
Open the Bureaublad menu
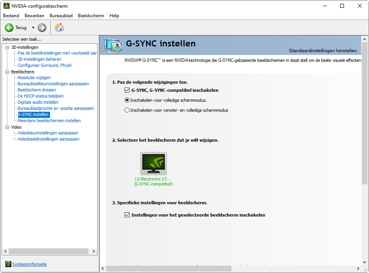pyautogui.click(x=61, y=16)
